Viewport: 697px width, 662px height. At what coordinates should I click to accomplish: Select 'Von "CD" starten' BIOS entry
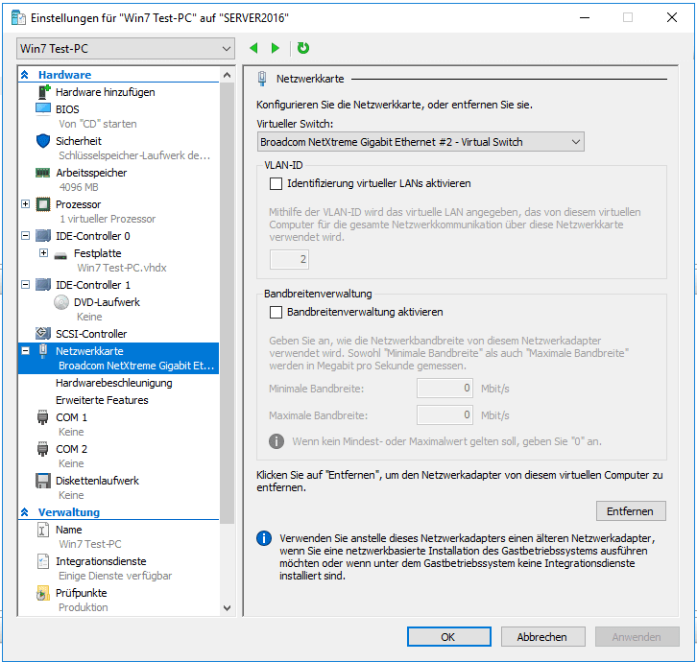pos(98,124)
